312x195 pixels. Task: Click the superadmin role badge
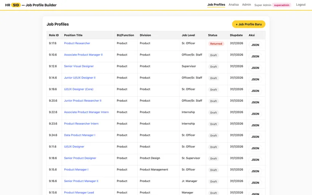(282, 5)
